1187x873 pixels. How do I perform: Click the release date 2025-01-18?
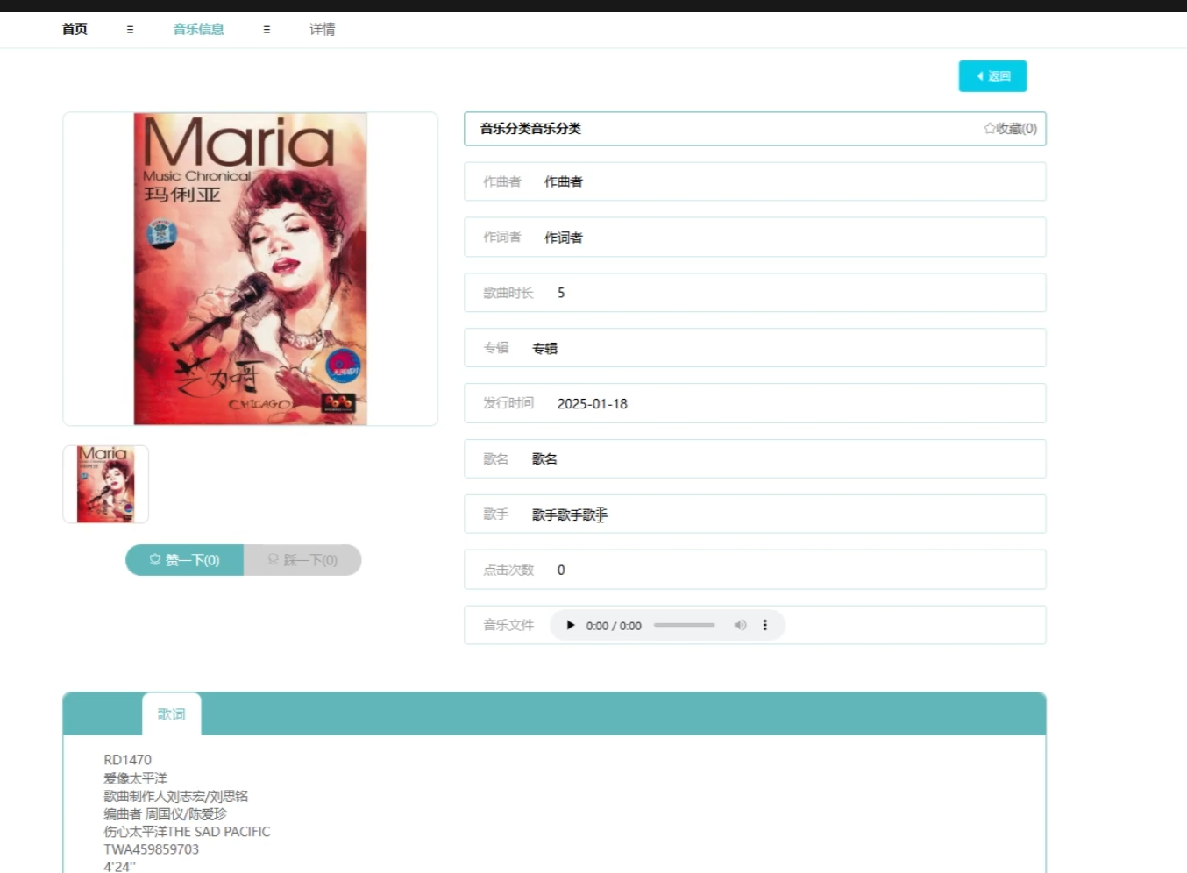click(593, 403)
